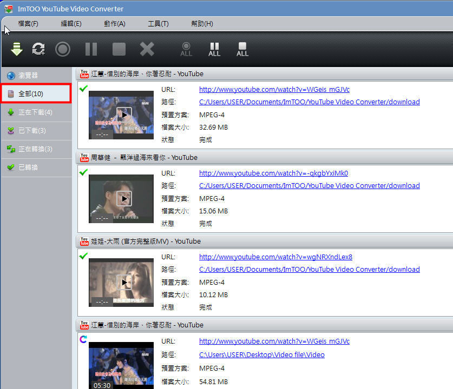The width and height of the screenshot is (453, 389).
Task: Select 已轉換 in the sidebar
Action: tap(28, 167)
